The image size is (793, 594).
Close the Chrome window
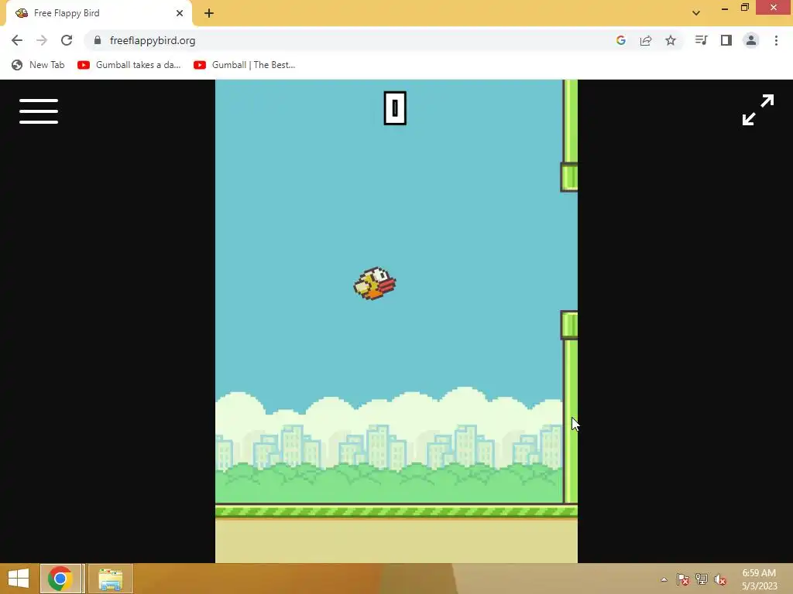(774, 8)
